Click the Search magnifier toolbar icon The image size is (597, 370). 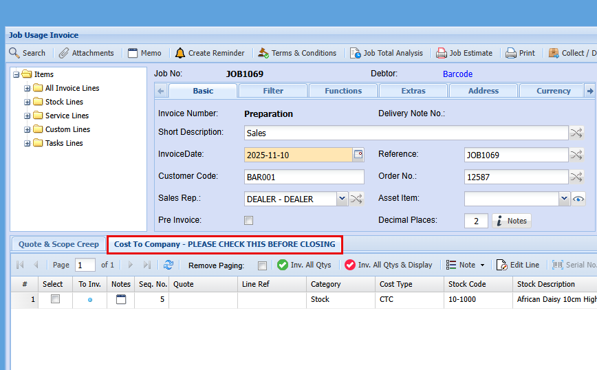click(x=14, y=53)
